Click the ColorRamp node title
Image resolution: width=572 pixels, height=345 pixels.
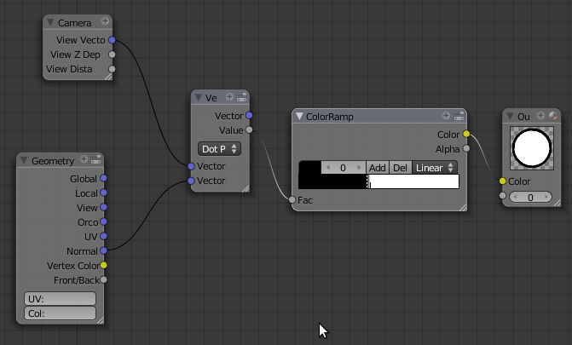(x=329, y=117)
